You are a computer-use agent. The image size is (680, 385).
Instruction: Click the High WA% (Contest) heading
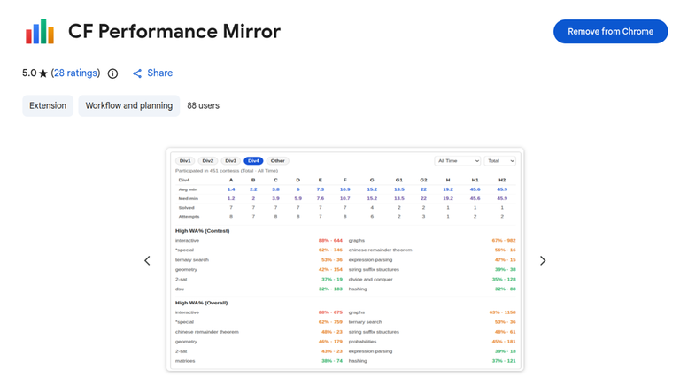coord(202,231)
